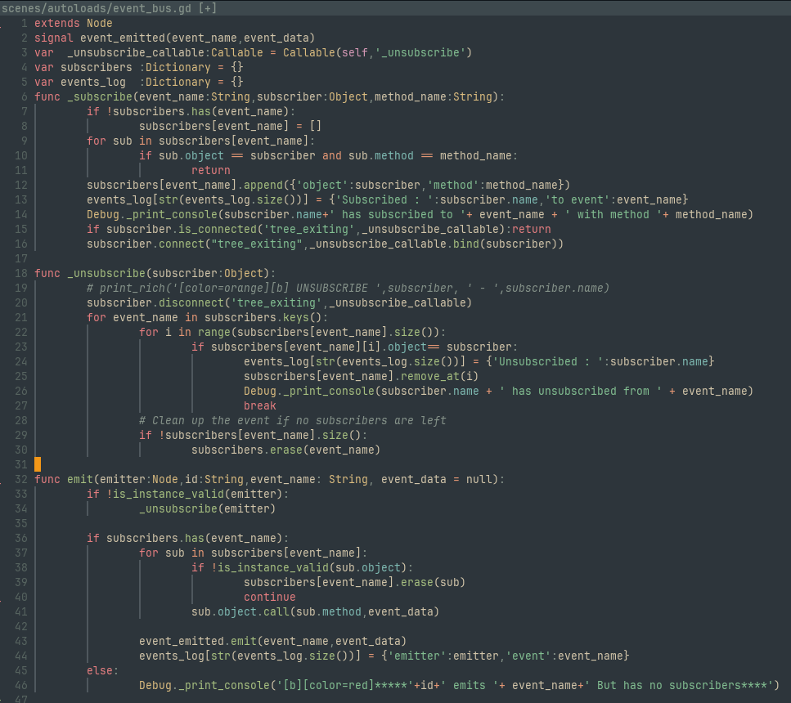Click 'remove_at(i)' on line 25

pos(439,376)
